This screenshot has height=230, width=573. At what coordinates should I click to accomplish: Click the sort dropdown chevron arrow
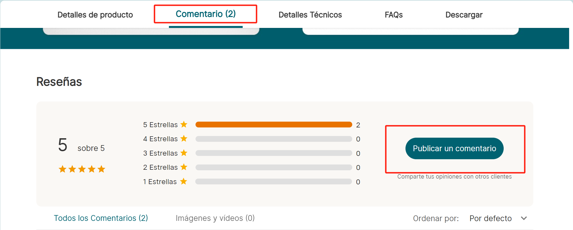coord(524,218)
